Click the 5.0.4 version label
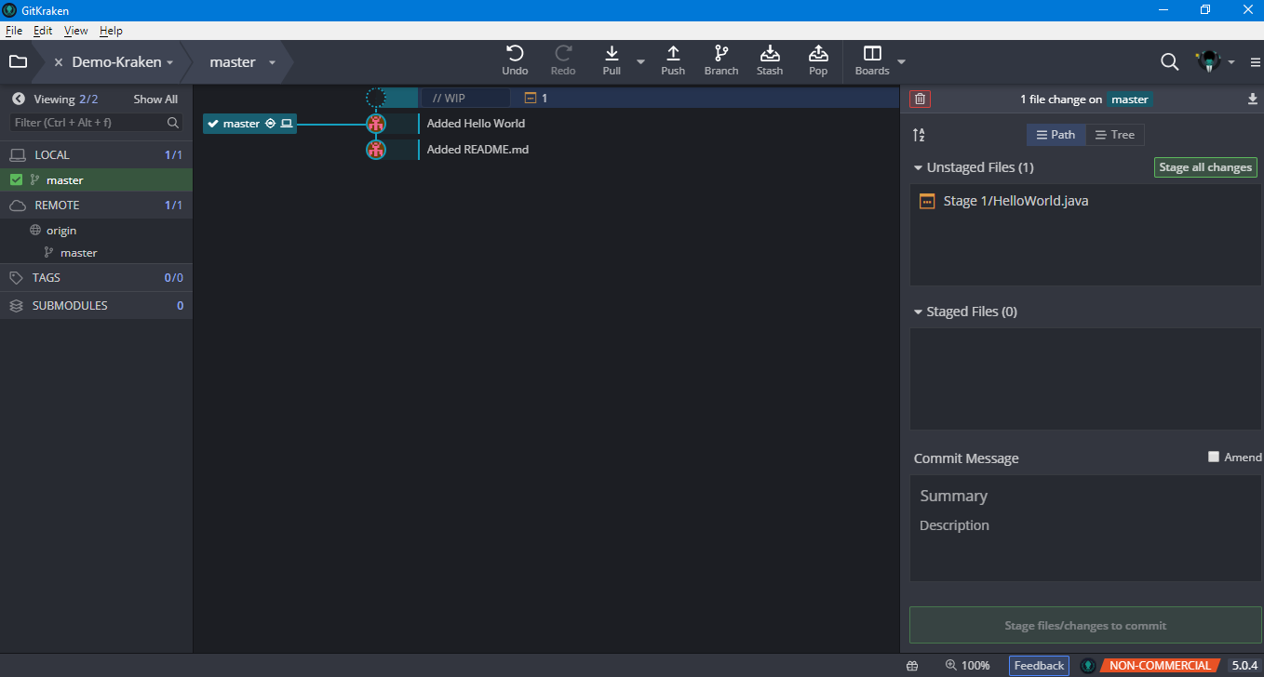1264x677 pixels. pos(1244,666)
